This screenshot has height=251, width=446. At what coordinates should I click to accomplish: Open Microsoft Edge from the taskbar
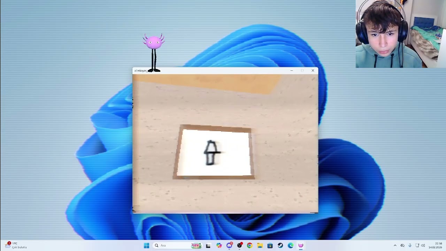(291, 245)
